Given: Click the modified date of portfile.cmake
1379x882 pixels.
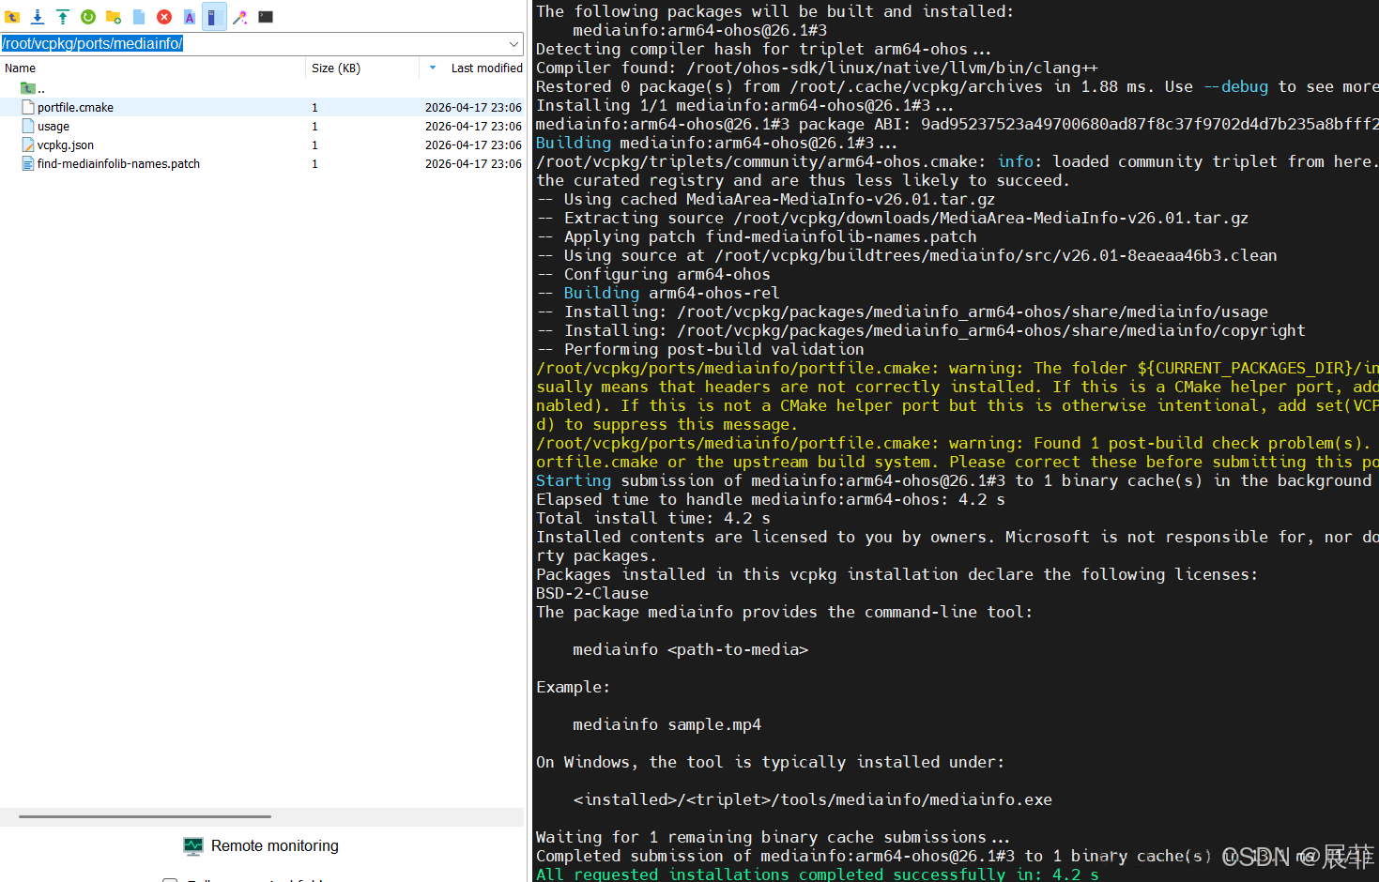Looking at the screenshot, I should point(473,108).
